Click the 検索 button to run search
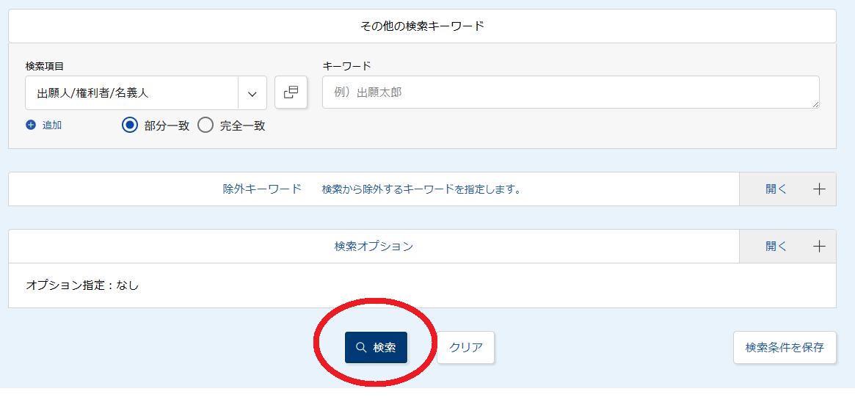This screenshot has width=855, height=397. 376,347
